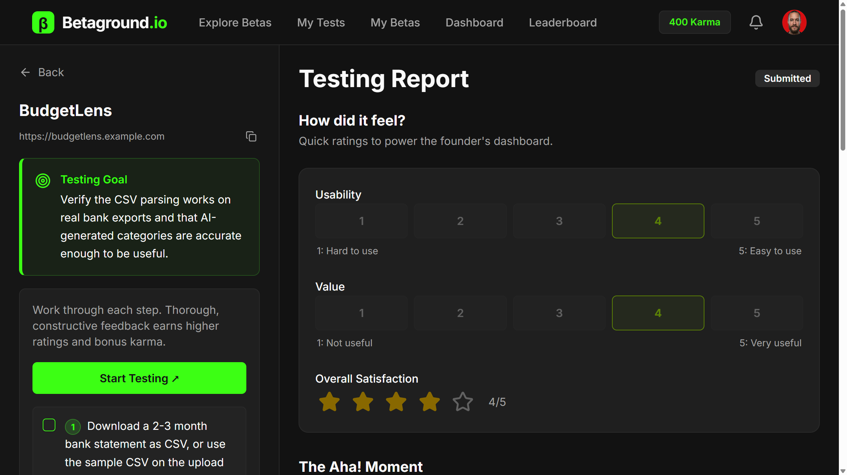This screenshot has width=847, height=475.
Task: Click the '5: Very useful' label
Action: 770,343
